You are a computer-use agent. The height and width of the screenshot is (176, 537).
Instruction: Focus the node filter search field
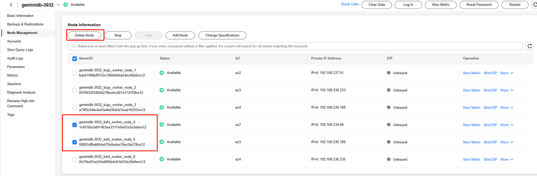coord(293,46)
